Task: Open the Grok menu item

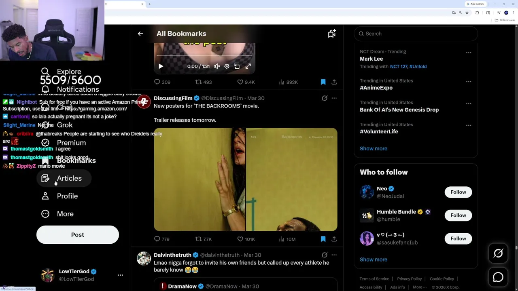Action: tap(57, 125)
